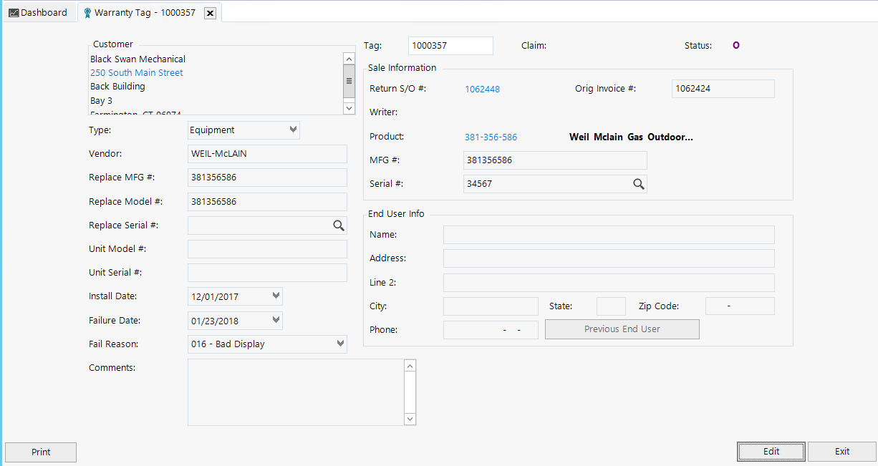Click the Edit button
The height and width of the screenshot is (466, 878).
771,452
